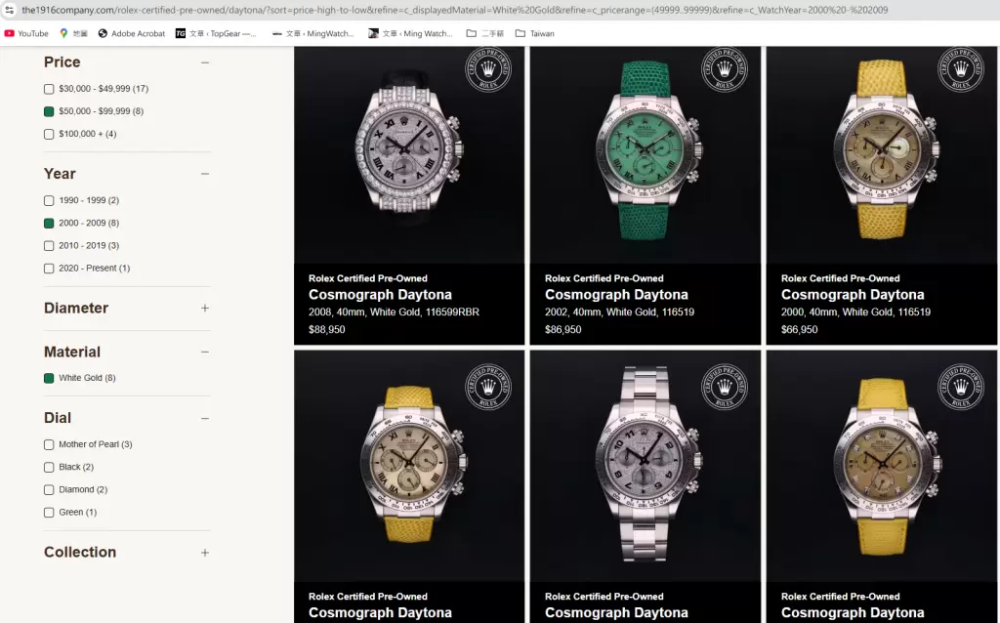Open the Google Maps bookmark

click(x=73, y=33)
